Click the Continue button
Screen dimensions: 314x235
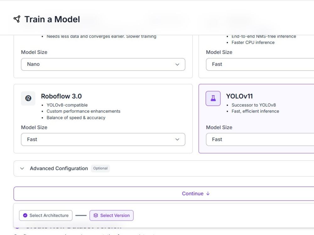click(164, 194)
